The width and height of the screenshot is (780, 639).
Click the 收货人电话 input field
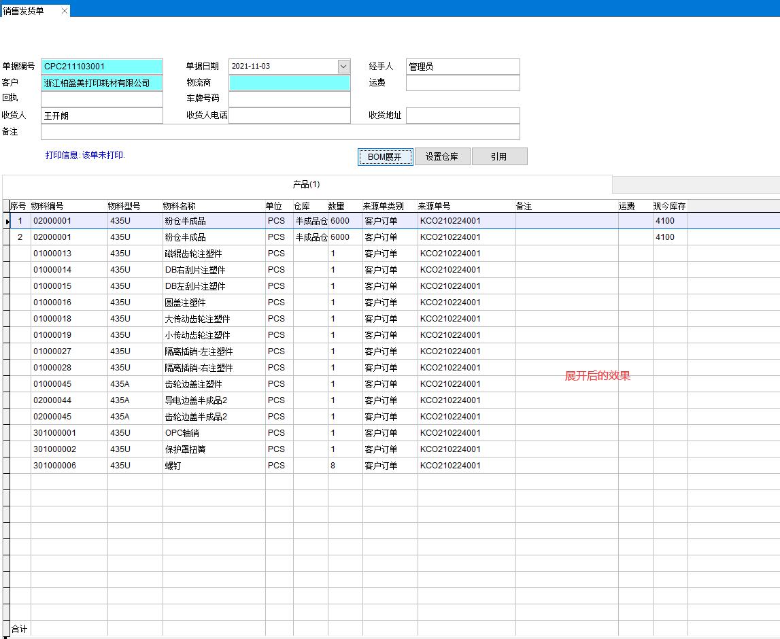point(289,115)
